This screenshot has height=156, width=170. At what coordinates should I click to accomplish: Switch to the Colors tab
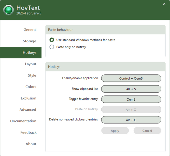(x=31, y=87)
